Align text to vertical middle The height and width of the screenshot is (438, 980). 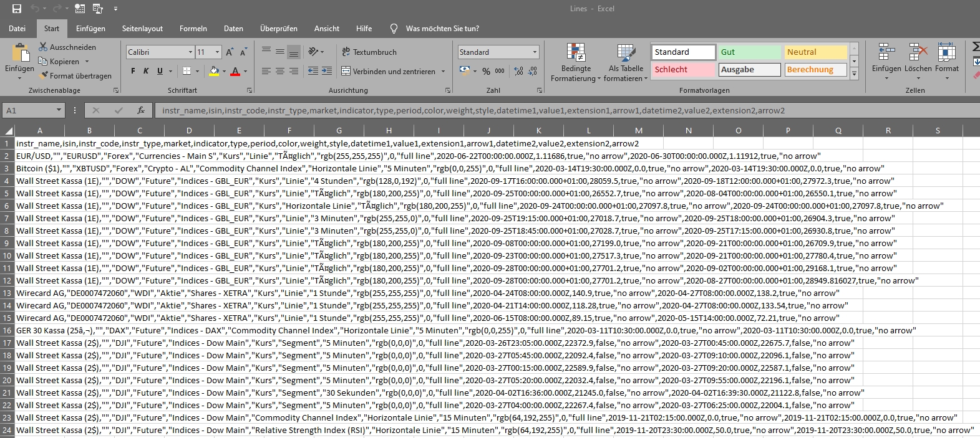coord(280,52)
